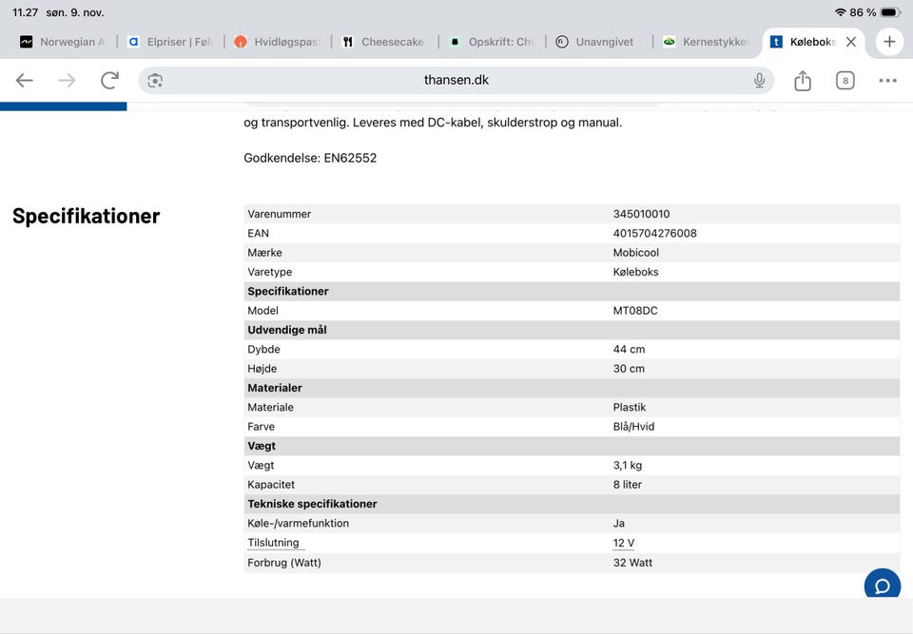Switch to the Cheesecake tab
The height and width of the screenshot is (634, 913).
pyautogui.click(x=384, y=42)
